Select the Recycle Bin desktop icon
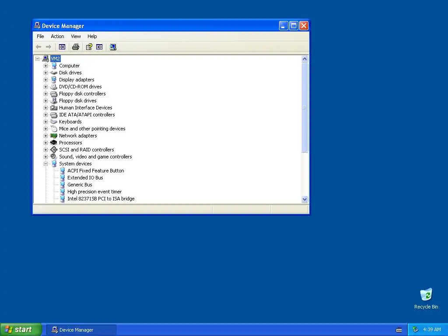Image resolution: width=448 pixels, height=336 pixels. [426, 298]
